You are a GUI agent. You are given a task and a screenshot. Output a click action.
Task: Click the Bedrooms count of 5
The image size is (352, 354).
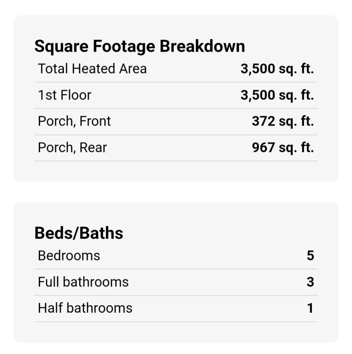point(310,255)
